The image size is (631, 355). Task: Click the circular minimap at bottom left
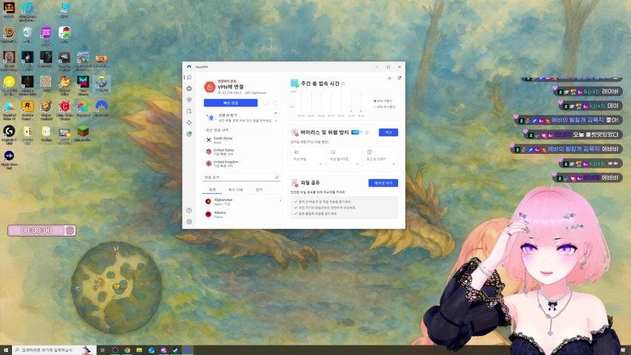(x=117, y=287)
